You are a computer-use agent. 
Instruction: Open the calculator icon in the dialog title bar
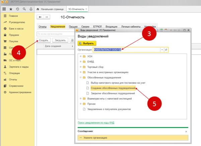click(162, 30)
